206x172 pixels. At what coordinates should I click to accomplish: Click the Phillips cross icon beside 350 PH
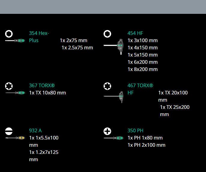(107, 131)
